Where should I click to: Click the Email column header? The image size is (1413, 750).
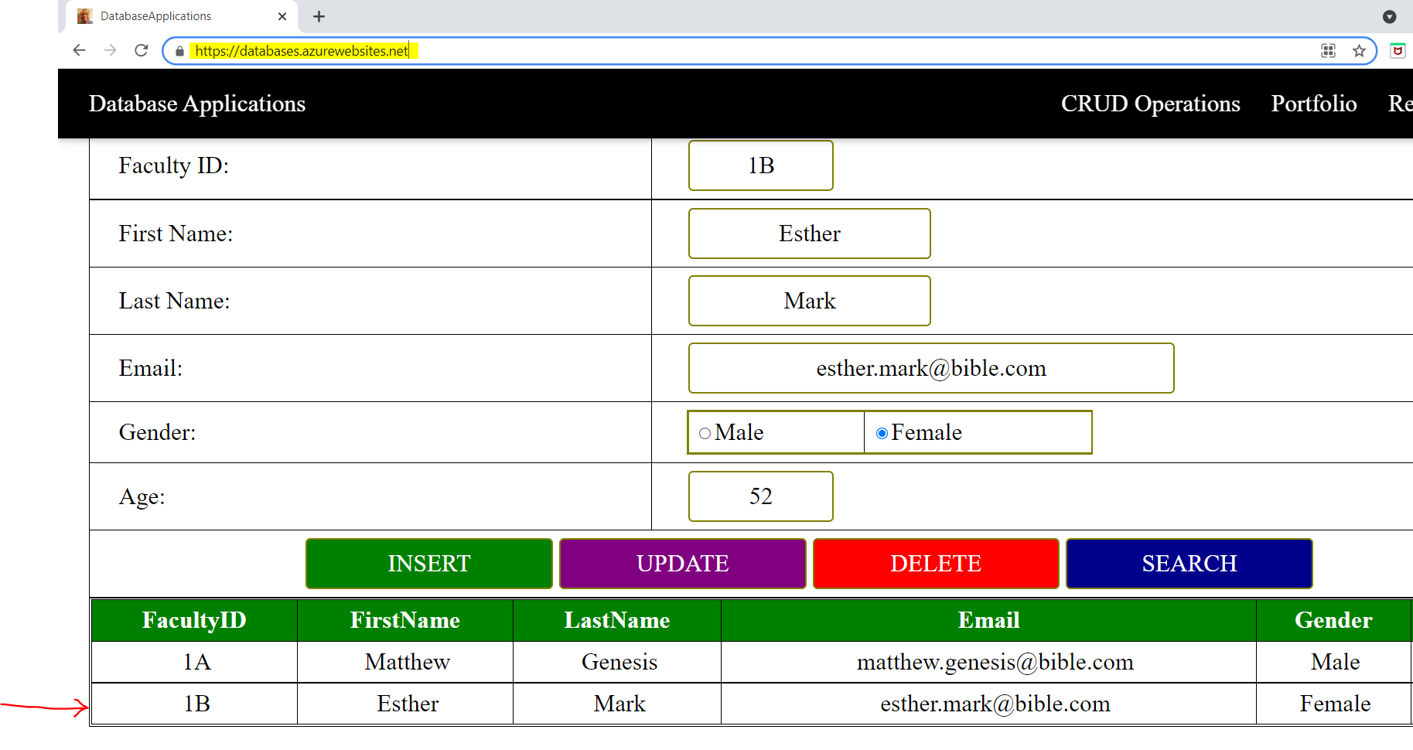pyautogui.click(x=988, y=620)
